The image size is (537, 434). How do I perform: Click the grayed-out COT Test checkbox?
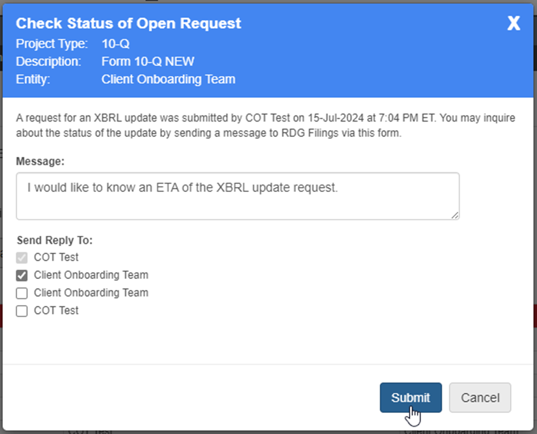[x=22, y=257]
